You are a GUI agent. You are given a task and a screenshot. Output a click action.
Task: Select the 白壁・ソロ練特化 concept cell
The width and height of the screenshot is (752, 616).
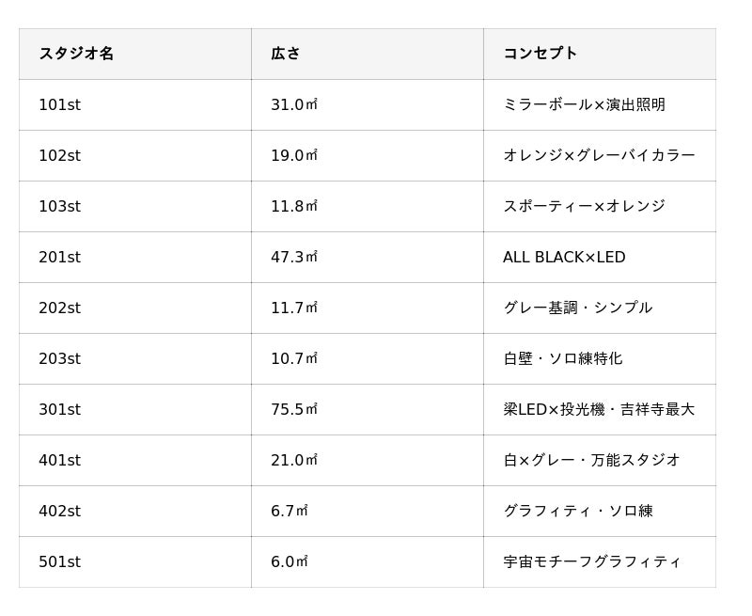coord(562,358)
